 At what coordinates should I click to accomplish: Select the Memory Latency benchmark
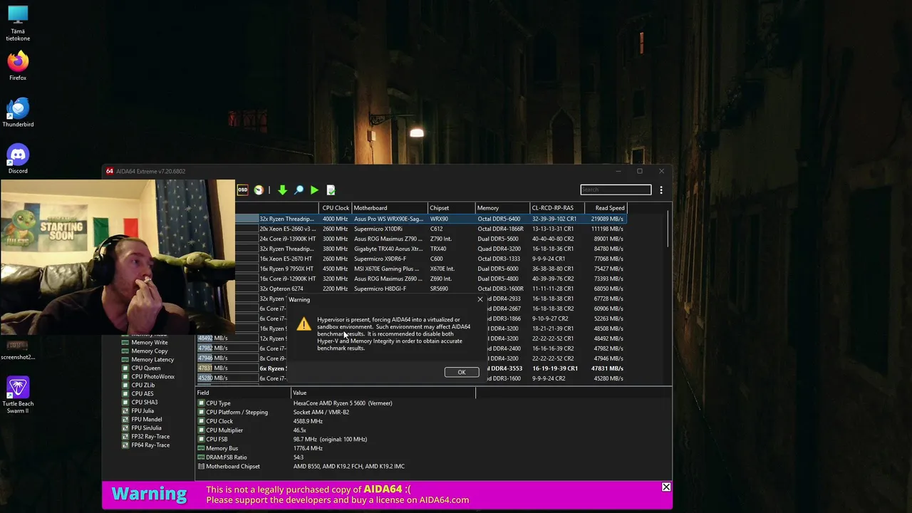(x=152, y=360)
